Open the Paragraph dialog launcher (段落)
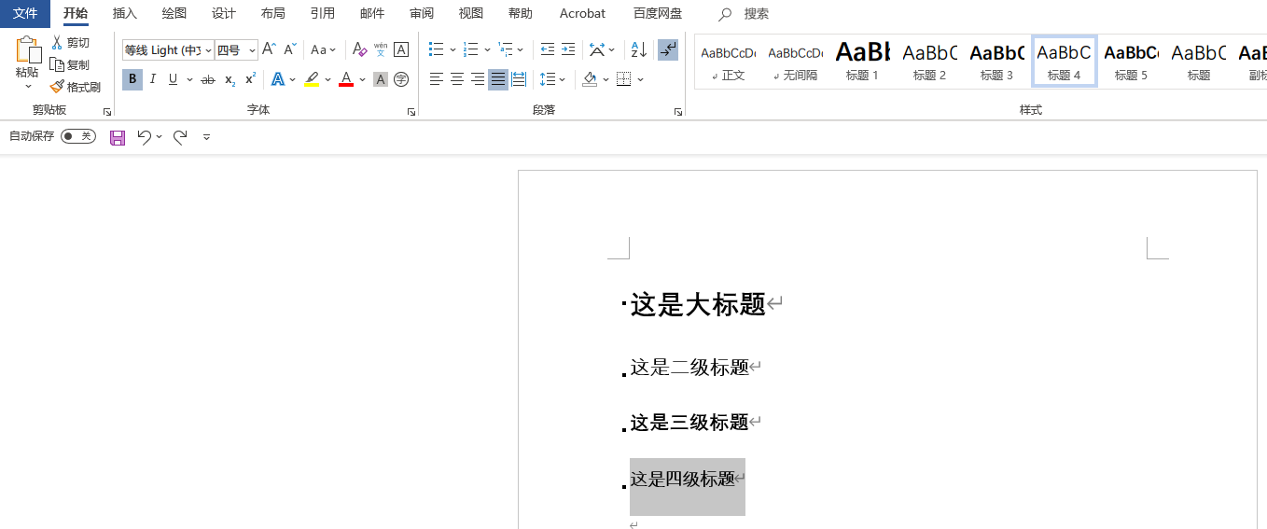1267x529 pixels. [x=678, y=112]
